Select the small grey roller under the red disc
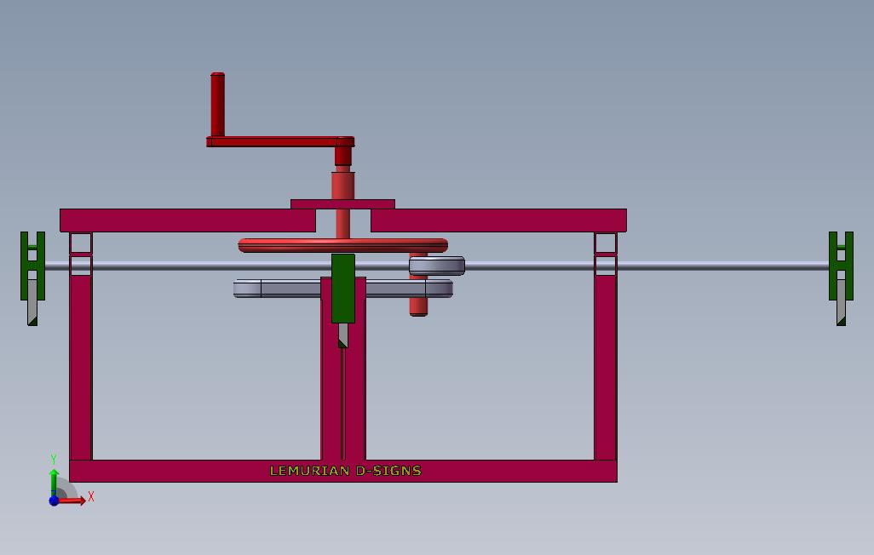Viewport: 874px width, 555px height. [437, 266]
